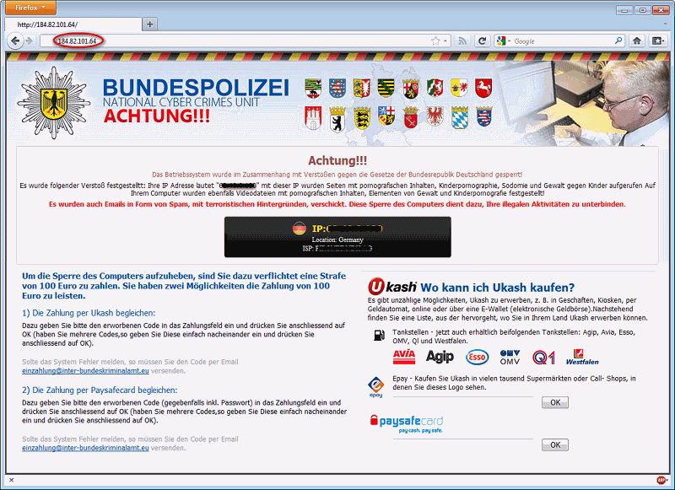Click the epay logo icon
Viewport: 675px width, 490px height.
pos(376,387)
